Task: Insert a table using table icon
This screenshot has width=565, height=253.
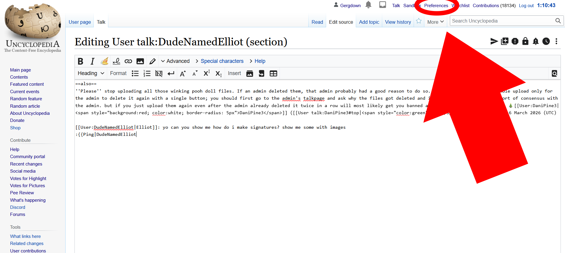Action: coord(273,74)
